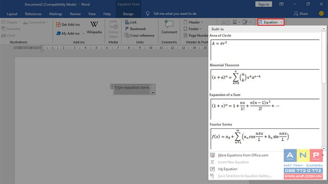Switch to the Mailings tab

pyautogui.click(x=56, y=14)
